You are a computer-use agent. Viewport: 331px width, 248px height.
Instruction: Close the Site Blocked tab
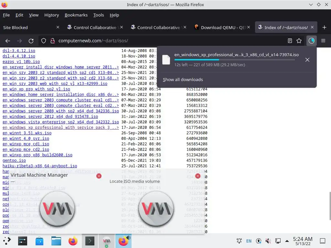coord(58,27)
